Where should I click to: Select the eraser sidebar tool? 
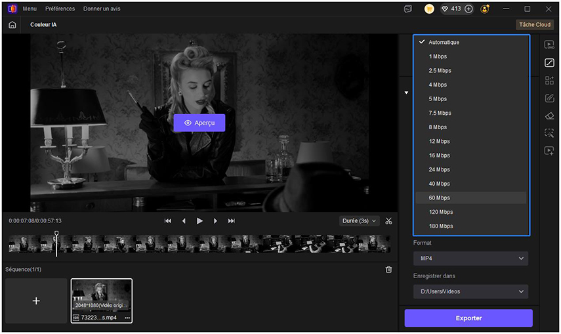(x=549, y=115)
